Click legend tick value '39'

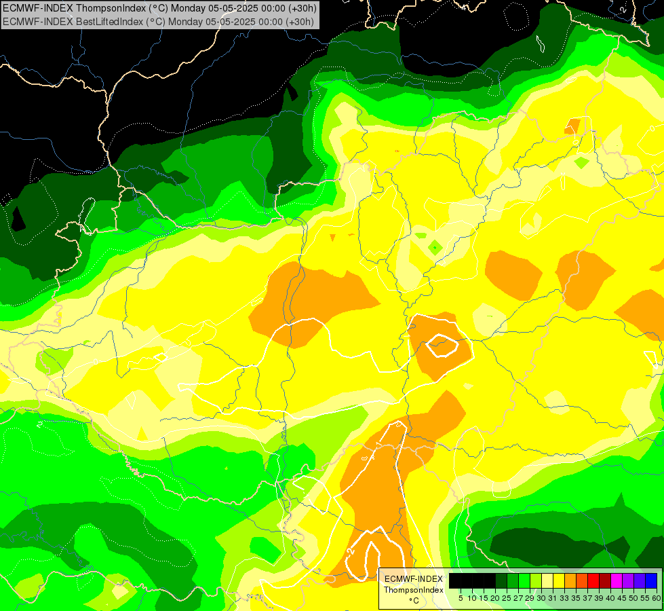point(599,598)
